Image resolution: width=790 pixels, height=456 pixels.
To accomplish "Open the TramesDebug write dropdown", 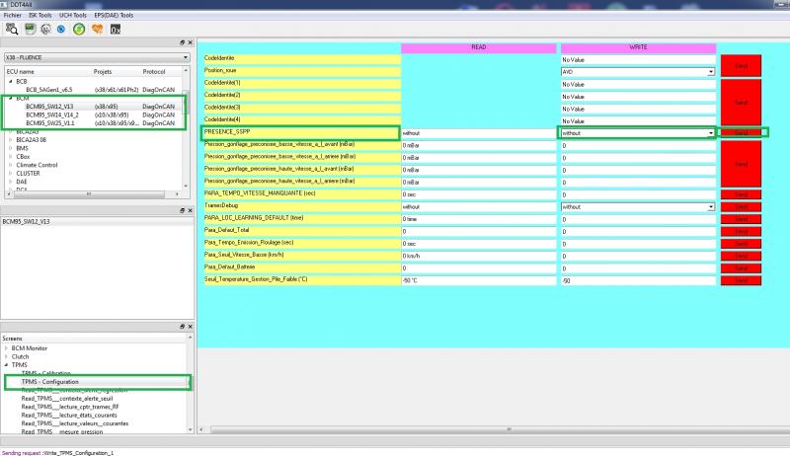I will [x=710, y=207].
